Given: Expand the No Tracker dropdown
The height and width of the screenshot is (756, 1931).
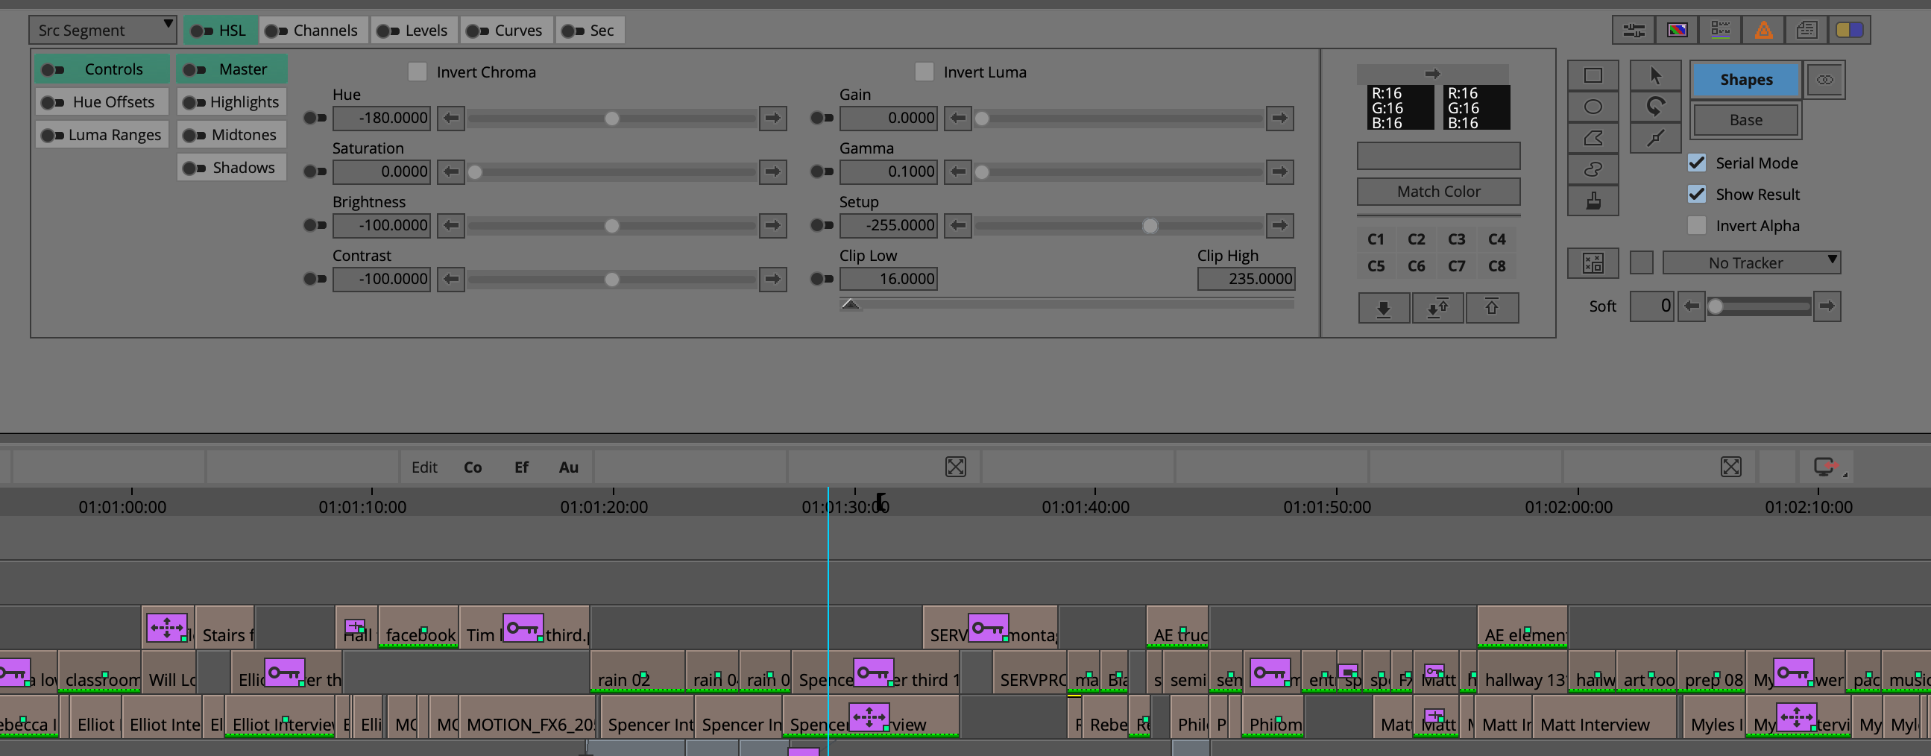Looking at the screenshot, I should [1751, 263].
